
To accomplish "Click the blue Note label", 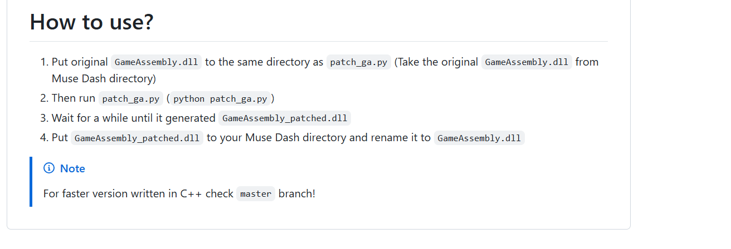I will click(x=72, y=168).
